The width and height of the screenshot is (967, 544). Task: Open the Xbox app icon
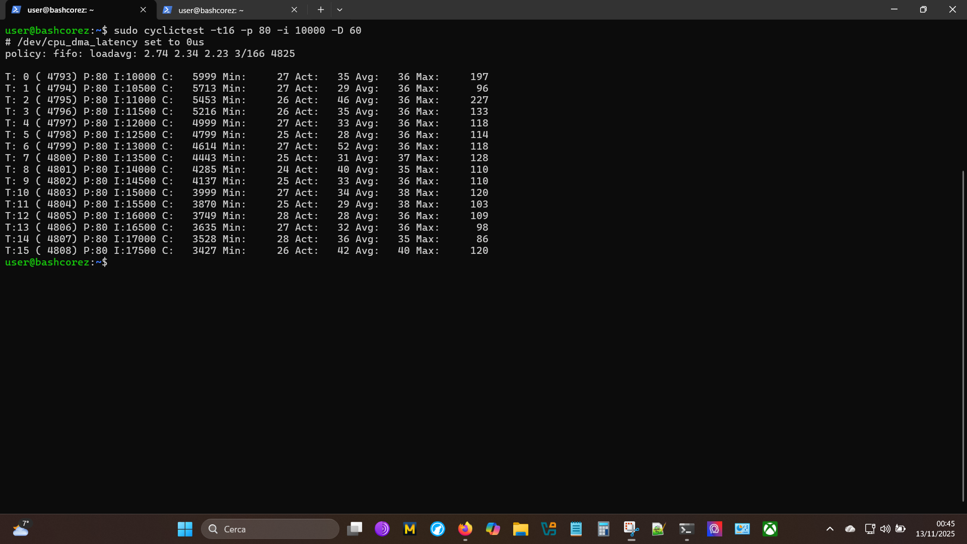pyautogui.click(x=770, y=529)
